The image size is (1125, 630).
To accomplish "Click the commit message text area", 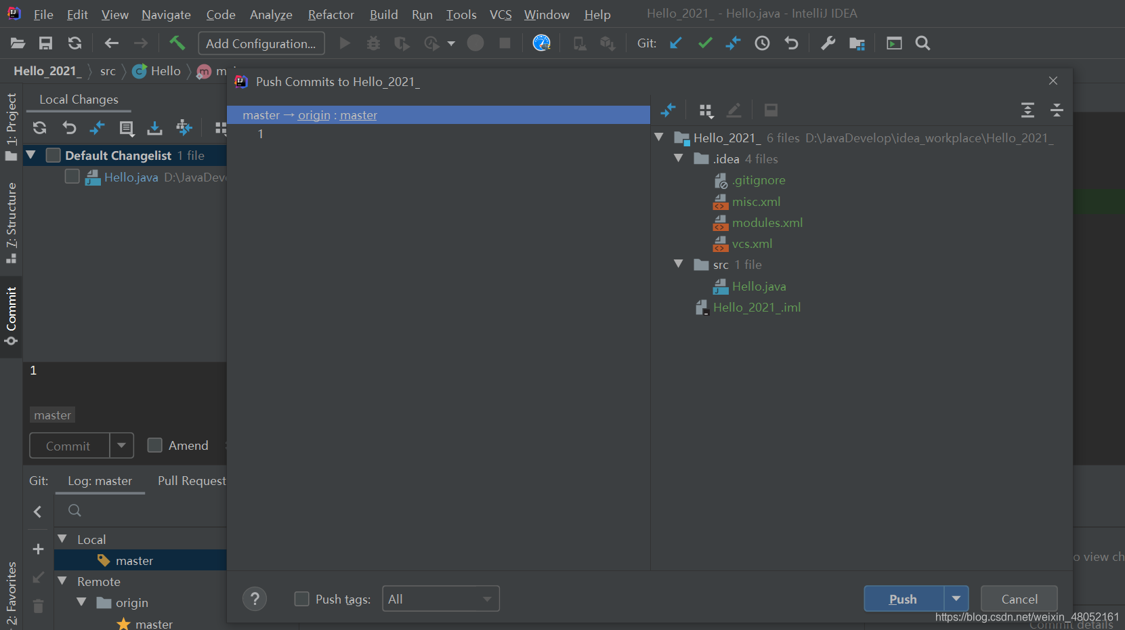I will [x=125, y=381].
